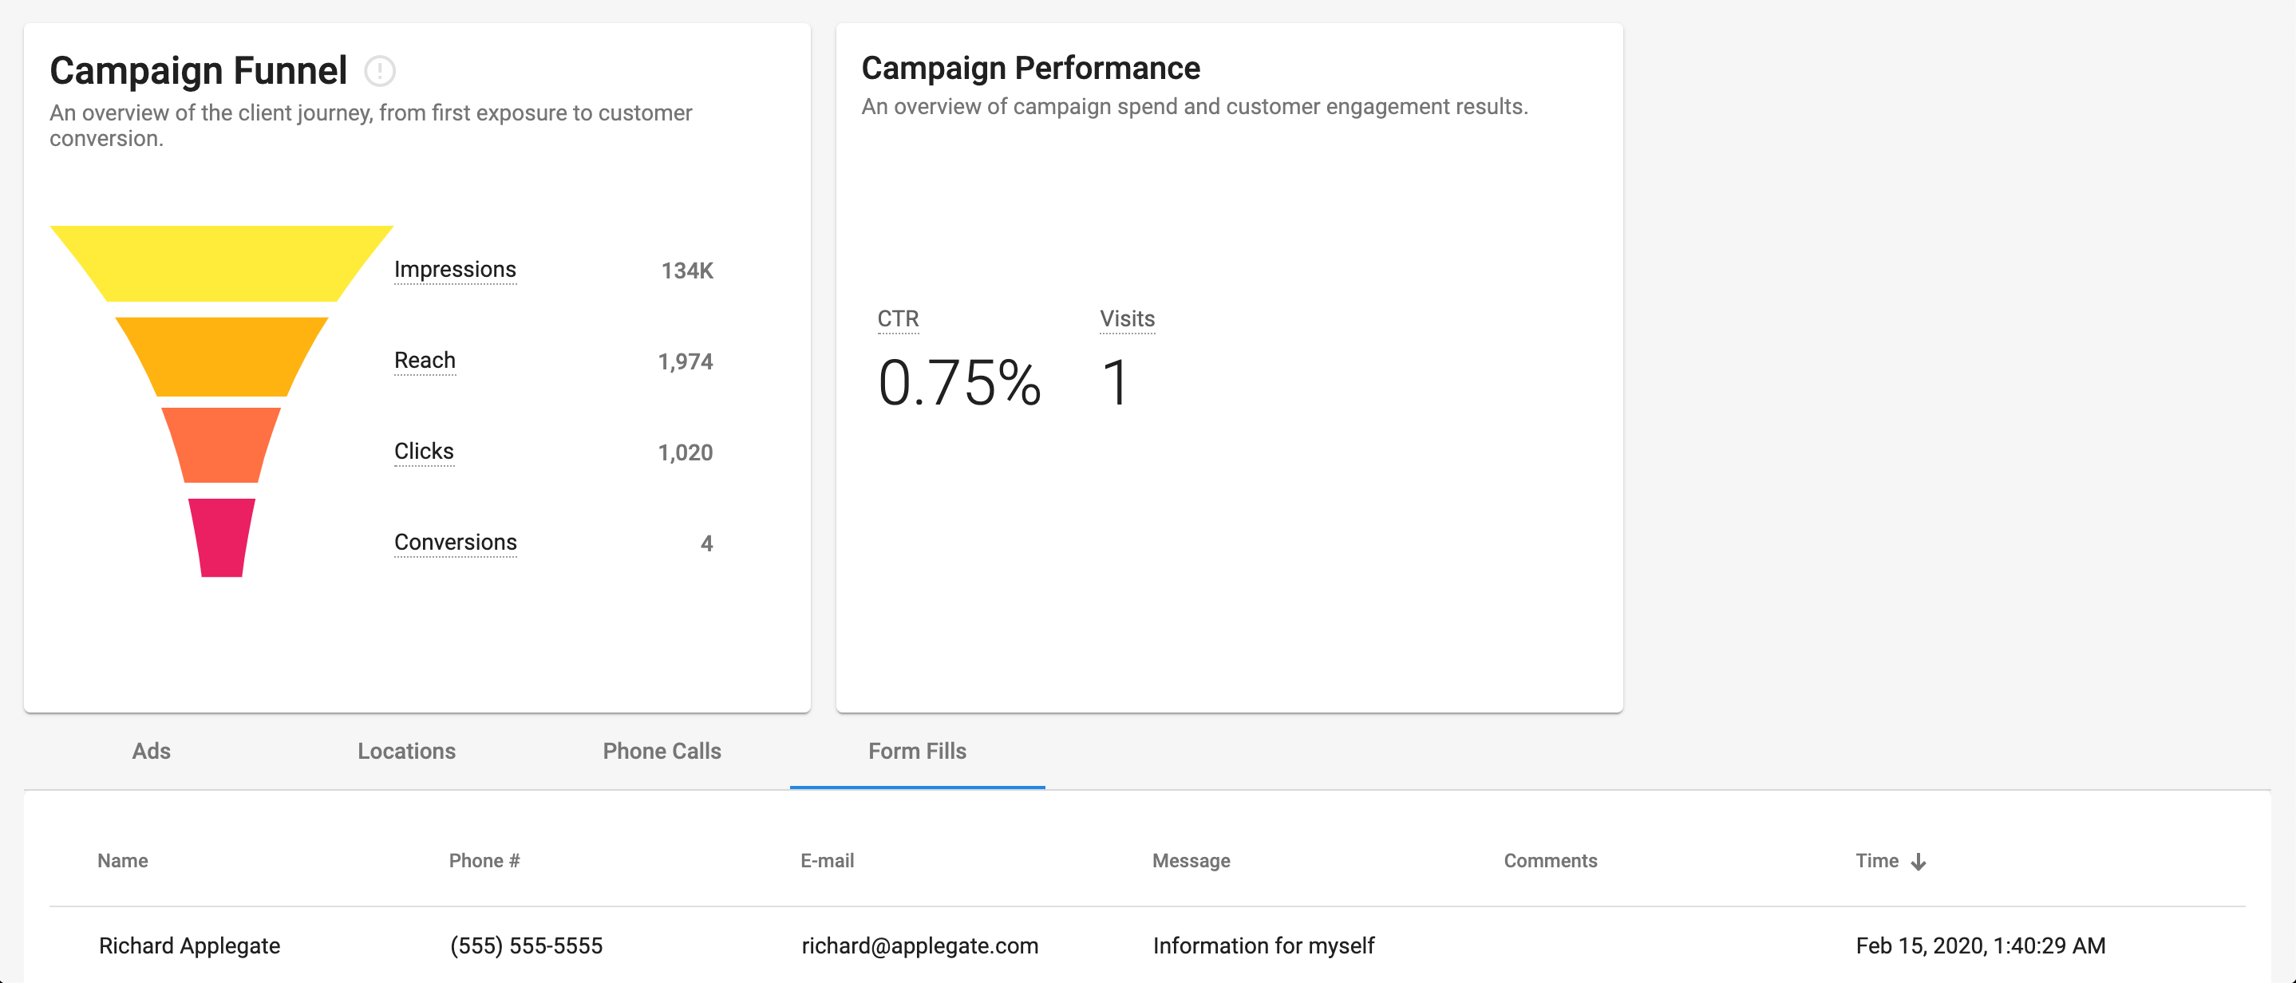Click the Impressions metric link
The height and width of the screenshot is (983, 2296).
tap(456, 269)
